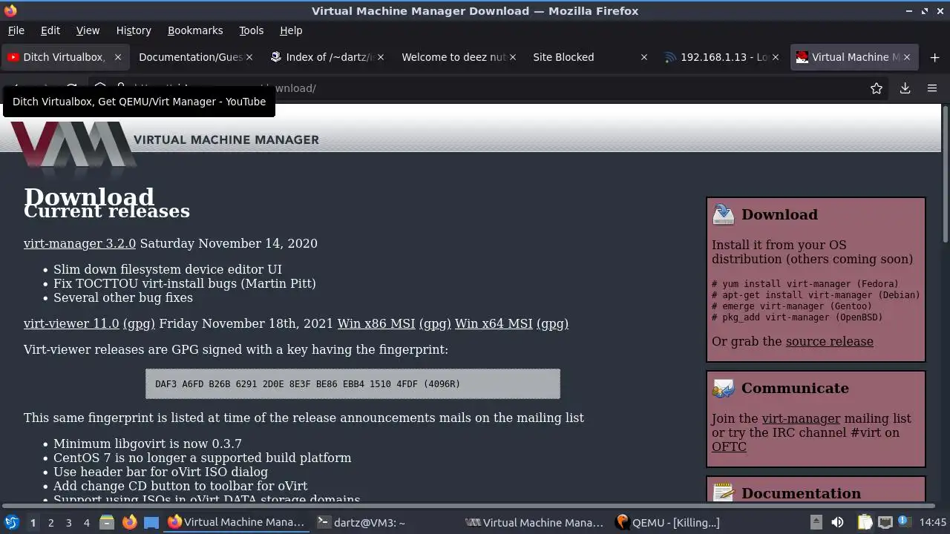Viewport: 950px width, 534px height.
Task: Open the Help menu
Action: click(291, 30)
